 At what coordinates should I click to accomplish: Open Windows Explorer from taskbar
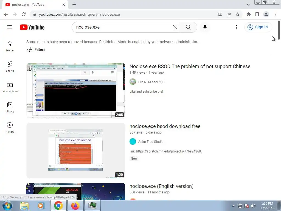pyautogui.click(x=24, y=206)
